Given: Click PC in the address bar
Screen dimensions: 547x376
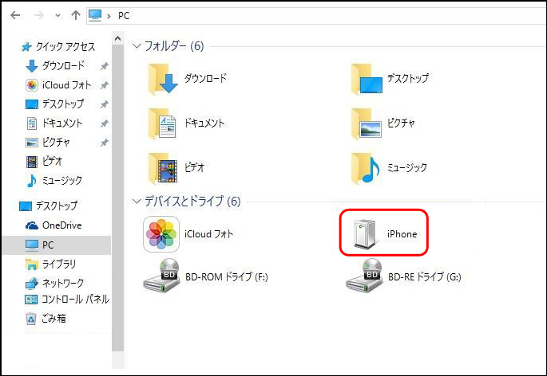Looking at the screenshot, I should click(124, 16).
